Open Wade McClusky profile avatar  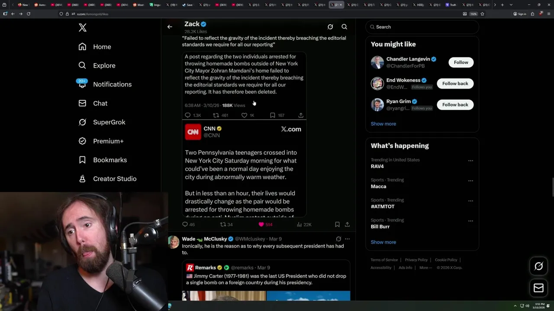tap(174, 242)
